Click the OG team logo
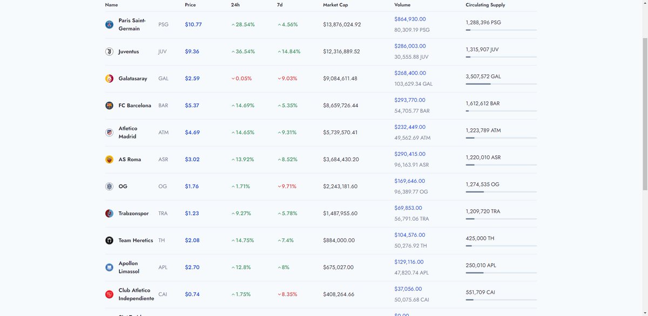Viewport: 648px width, 316px height. [x=109, y=187]
